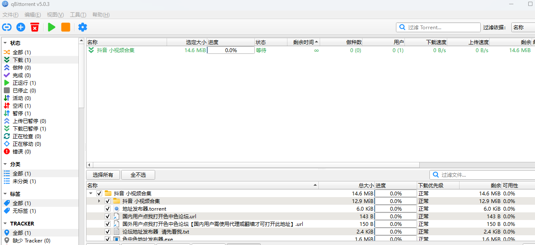
Task: Open options via the blue gear icon
Action: 83,27
